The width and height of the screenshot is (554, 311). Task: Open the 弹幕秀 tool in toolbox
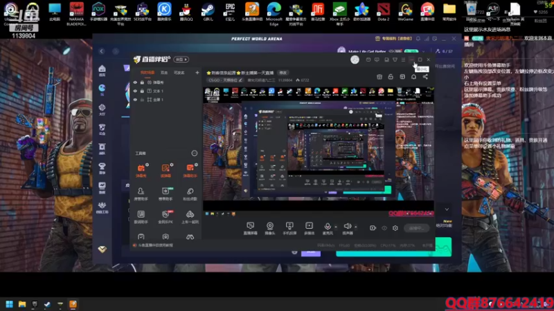coord(141,170)
